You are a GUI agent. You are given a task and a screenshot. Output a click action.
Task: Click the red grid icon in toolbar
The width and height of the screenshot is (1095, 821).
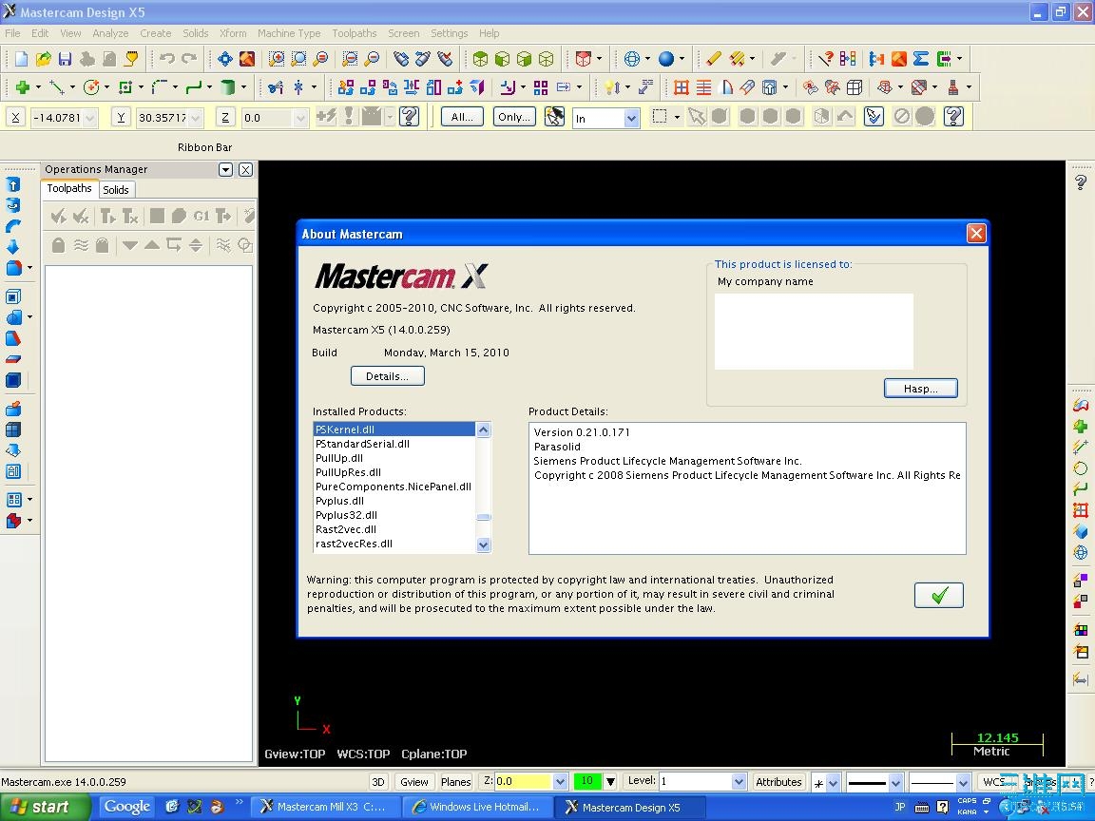coord(682,87)
